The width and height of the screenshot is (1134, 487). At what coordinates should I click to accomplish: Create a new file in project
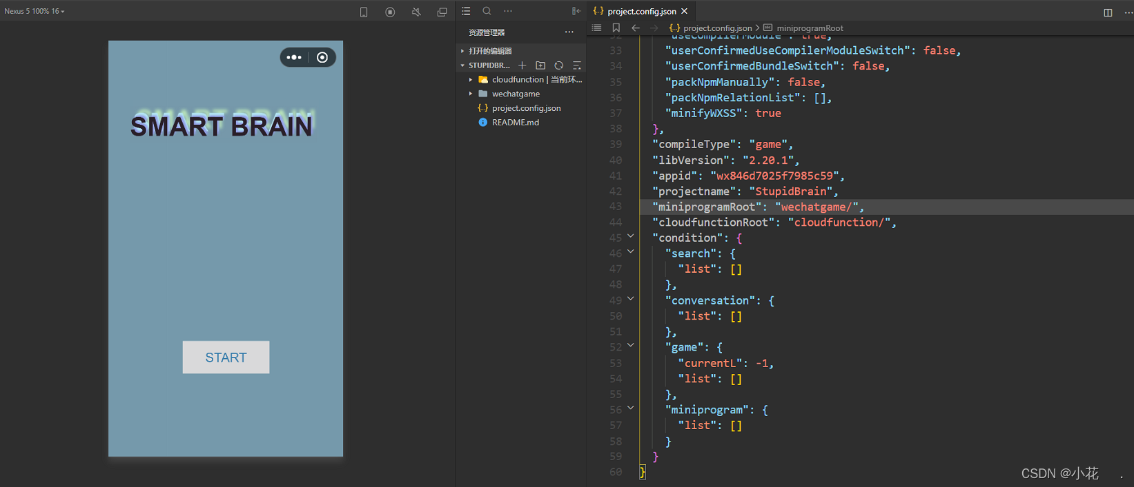click(522, 65)
